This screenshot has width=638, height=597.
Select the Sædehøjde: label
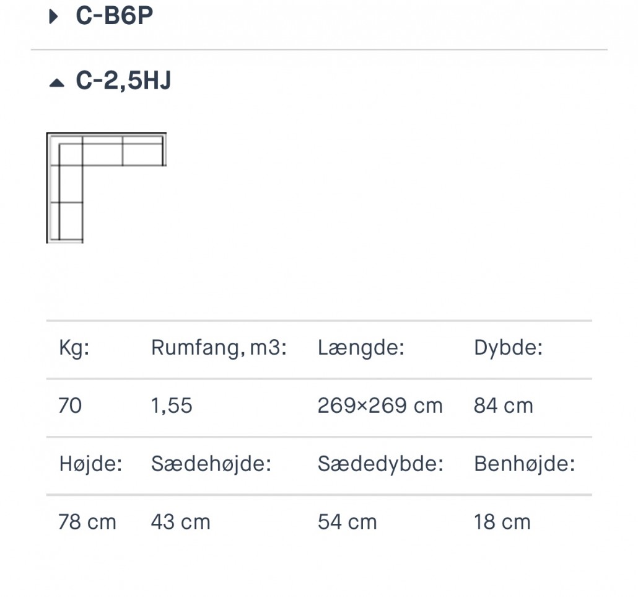click(x=211, y=464)
